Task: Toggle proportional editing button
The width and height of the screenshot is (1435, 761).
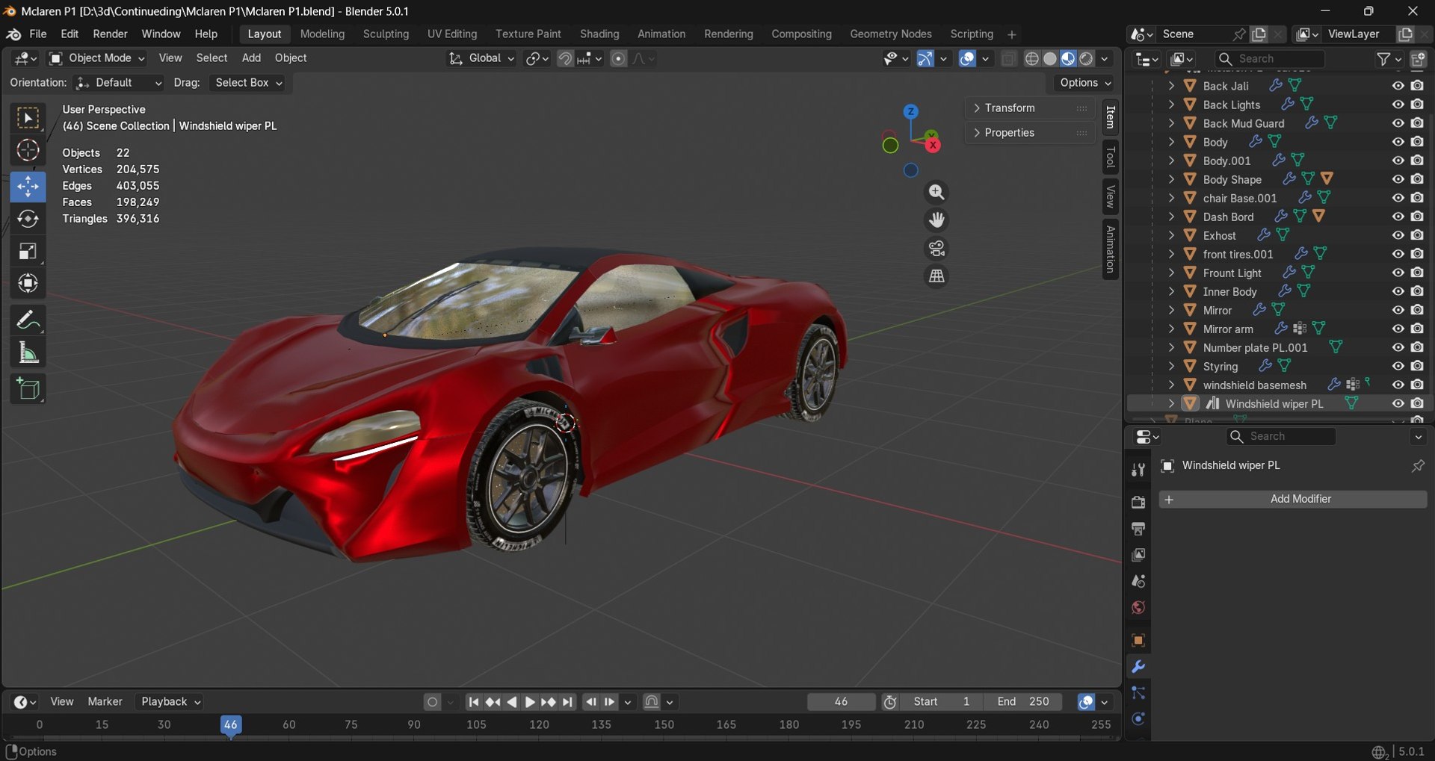Action: pos(618,58)
